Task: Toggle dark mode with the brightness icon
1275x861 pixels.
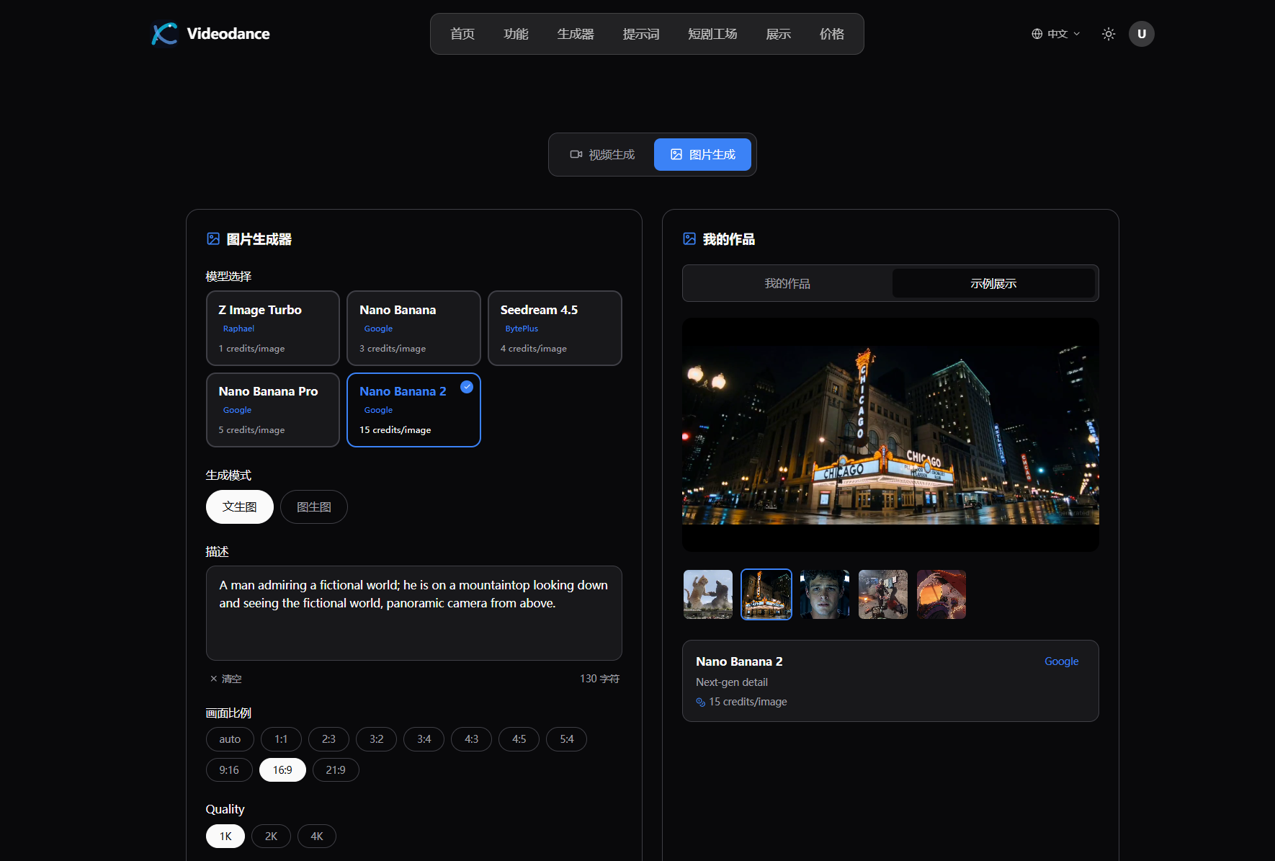Action: (x=1108, y=33)
